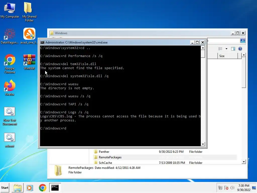Click the RemotePackages details pane folder thumbnail
This screenshot has width=257, height=193.
click(x=58, y=170)
